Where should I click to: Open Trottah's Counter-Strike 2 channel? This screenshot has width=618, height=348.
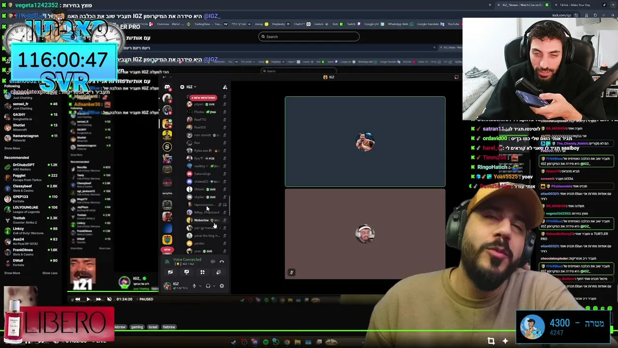click(31, 220)
